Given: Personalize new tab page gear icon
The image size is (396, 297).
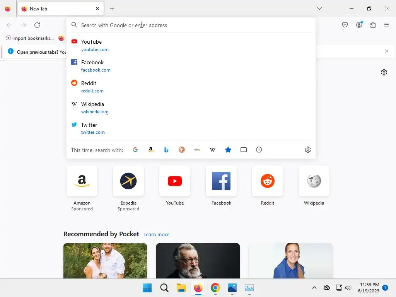Looking at the screenshot, I should point(384,72).
